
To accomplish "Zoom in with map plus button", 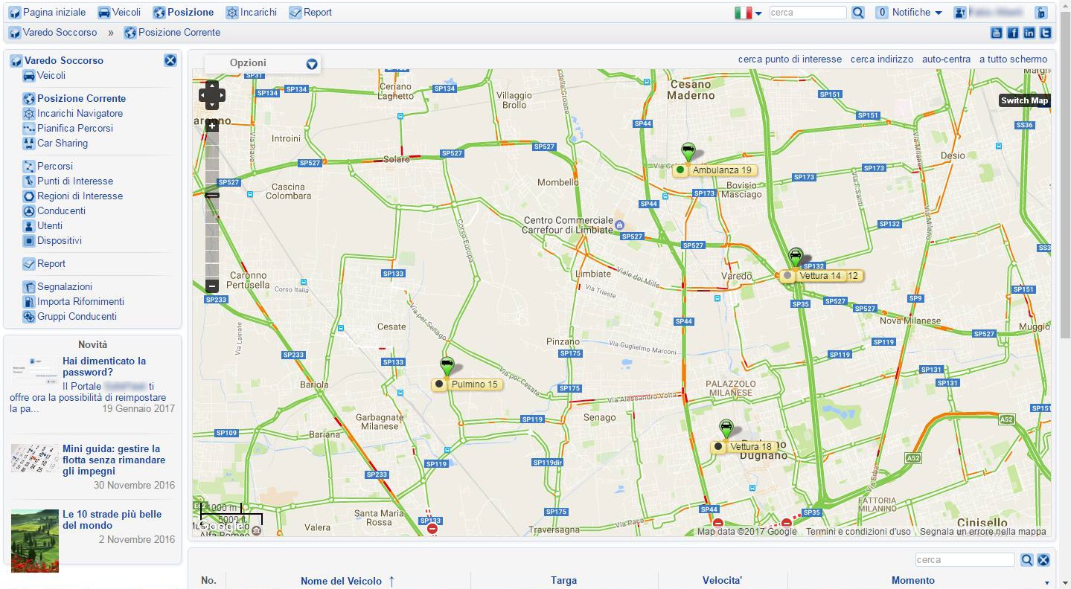I will point(212,126).
